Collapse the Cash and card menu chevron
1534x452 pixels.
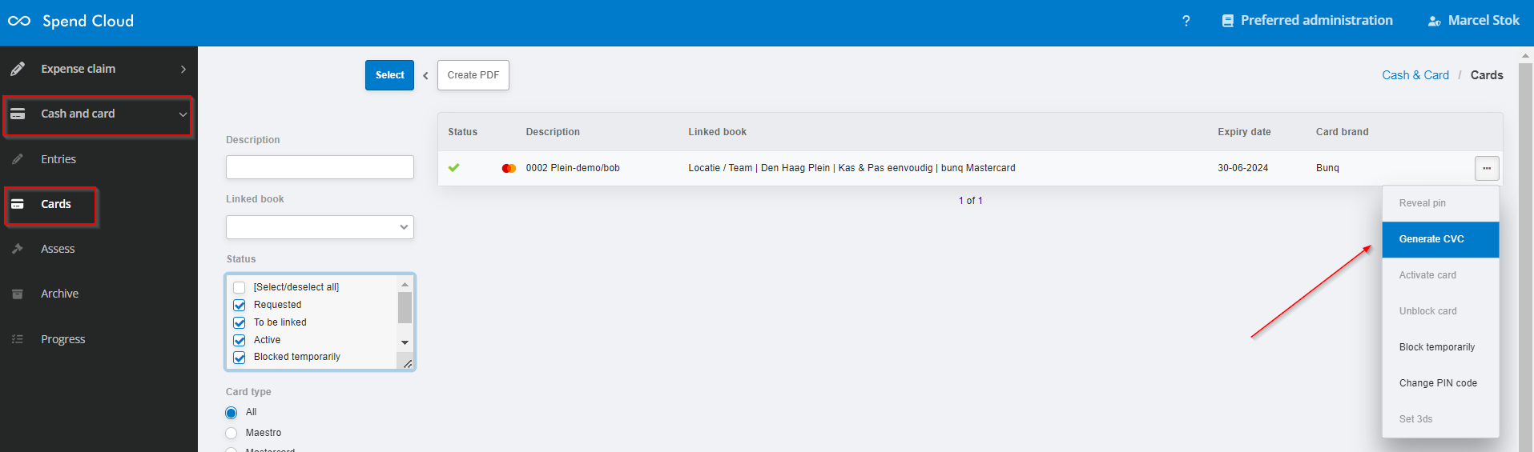pos(183,114)
